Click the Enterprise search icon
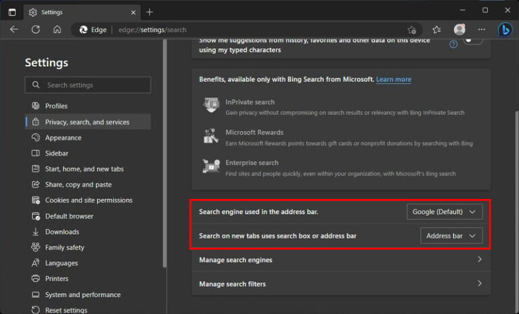Image resolution: width=519 pixels, height=314 pixels. click(211, 166)
